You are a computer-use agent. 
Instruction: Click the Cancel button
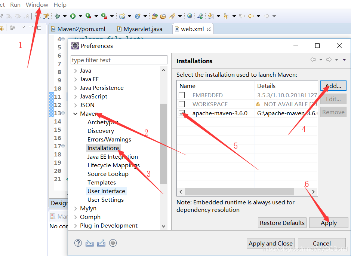[322, 243]
